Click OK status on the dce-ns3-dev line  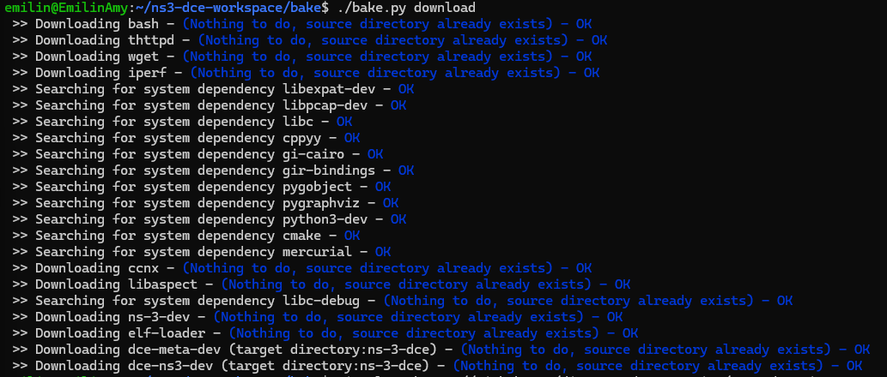(854, 366)
